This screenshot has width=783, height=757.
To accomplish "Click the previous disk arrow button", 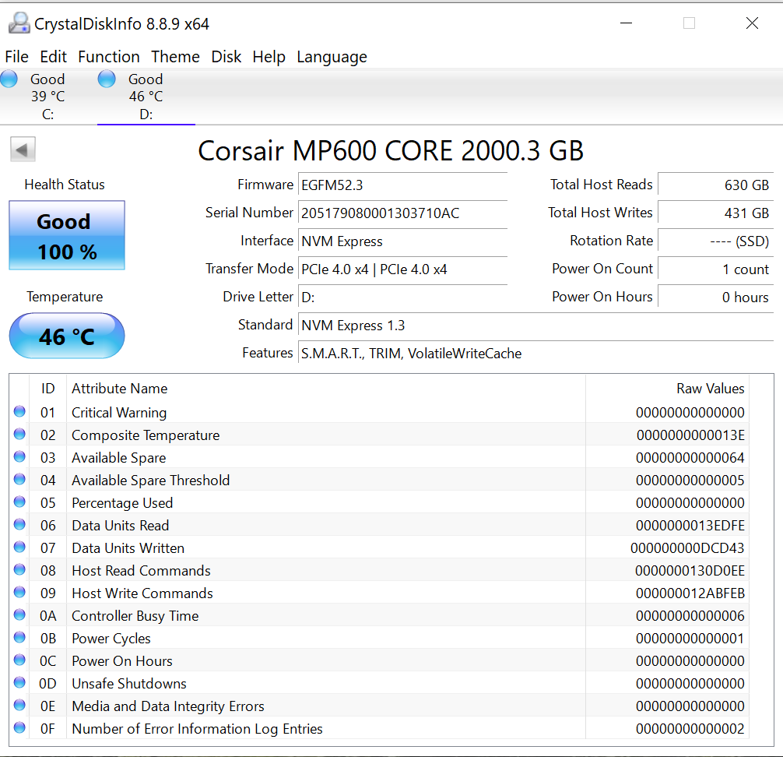I will (23, 150).
